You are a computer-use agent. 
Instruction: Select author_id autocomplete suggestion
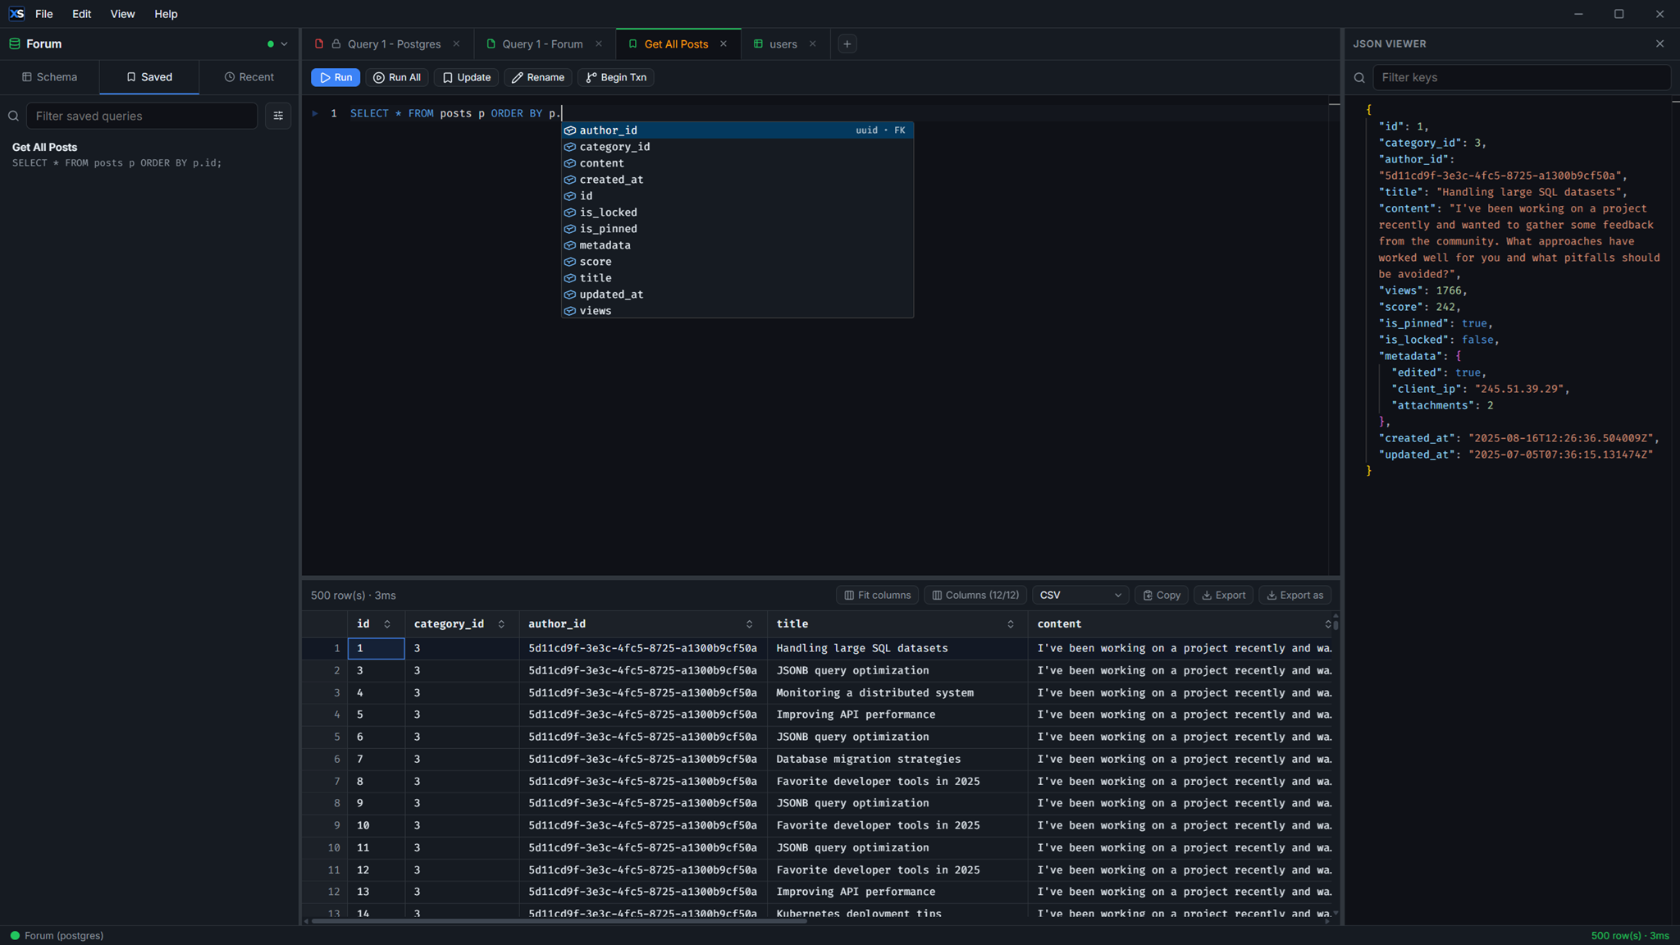pos(737,130)
